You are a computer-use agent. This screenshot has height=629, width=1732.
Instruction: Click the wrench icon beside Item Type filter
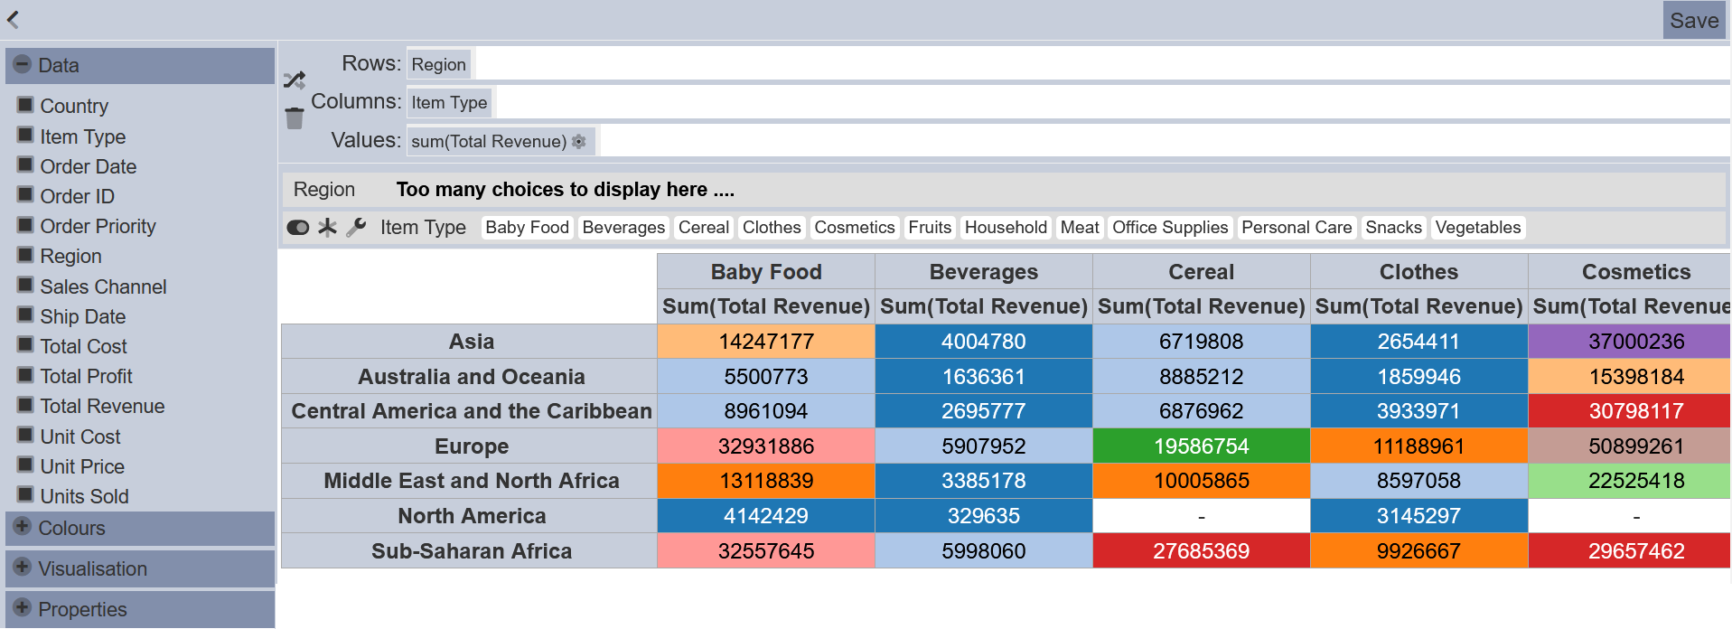tap(356, 227)
